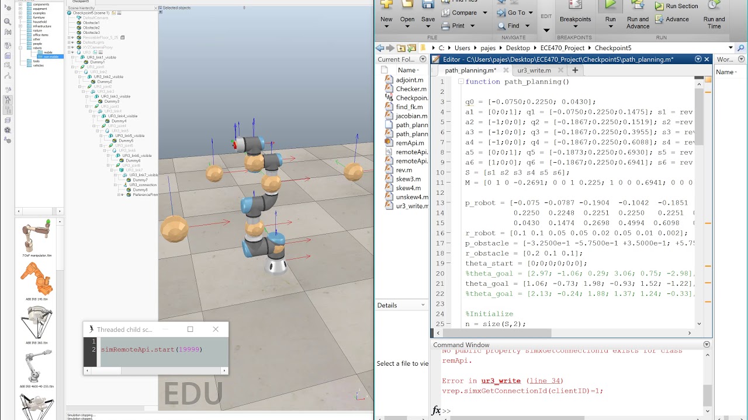Expand the EDIT section dropdown

tap(546, 30)
